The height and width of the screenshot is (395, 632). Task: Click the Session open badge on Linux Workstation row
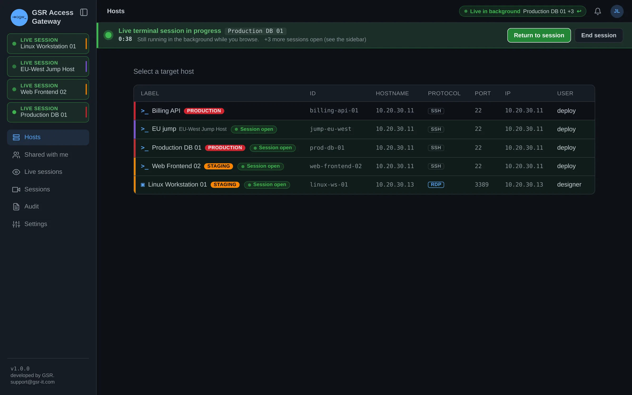[267, 185]
